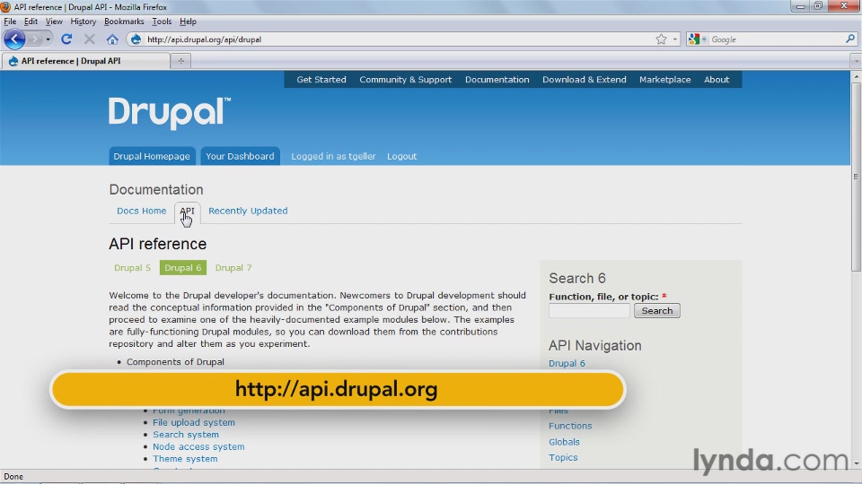This screenshot has width=862, height=484.
Task: Click the Search system link
Action: point(186,435)
